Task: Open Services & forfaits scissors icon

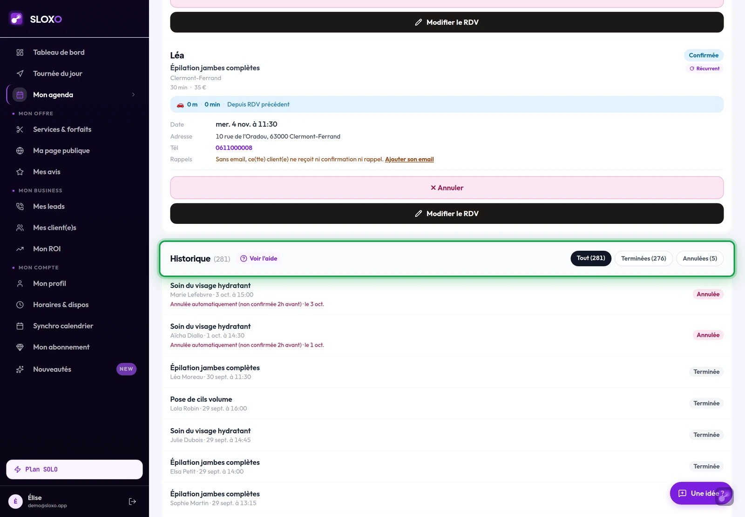Action: click(20, 129)
